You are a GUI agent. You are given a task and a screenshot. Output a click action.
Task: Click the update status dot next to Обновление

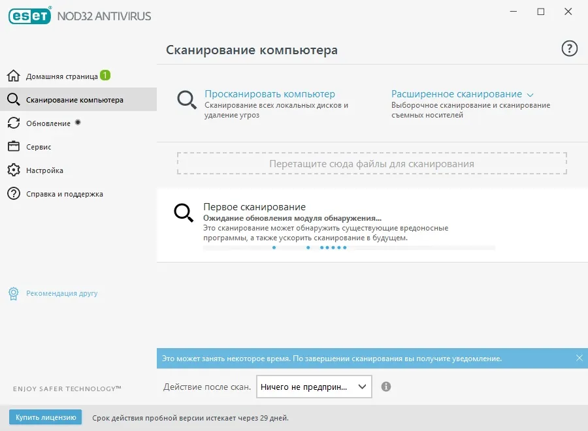pyautogui.click(x=78, y=122)
